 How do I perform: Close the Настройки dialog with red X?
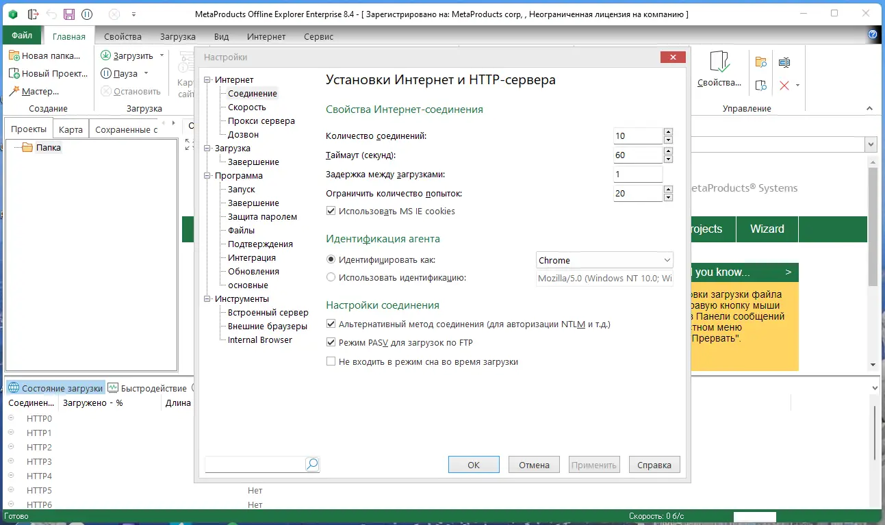coord(674,57)
